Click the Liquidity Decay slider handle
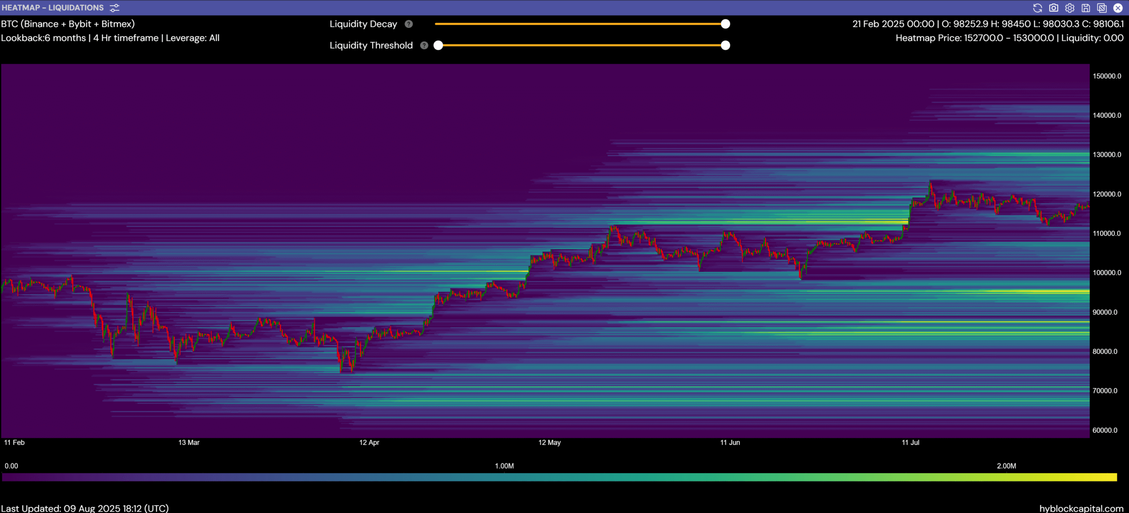Image resolution: width=1129 pixels, height=513 pixels. (725, 24)
